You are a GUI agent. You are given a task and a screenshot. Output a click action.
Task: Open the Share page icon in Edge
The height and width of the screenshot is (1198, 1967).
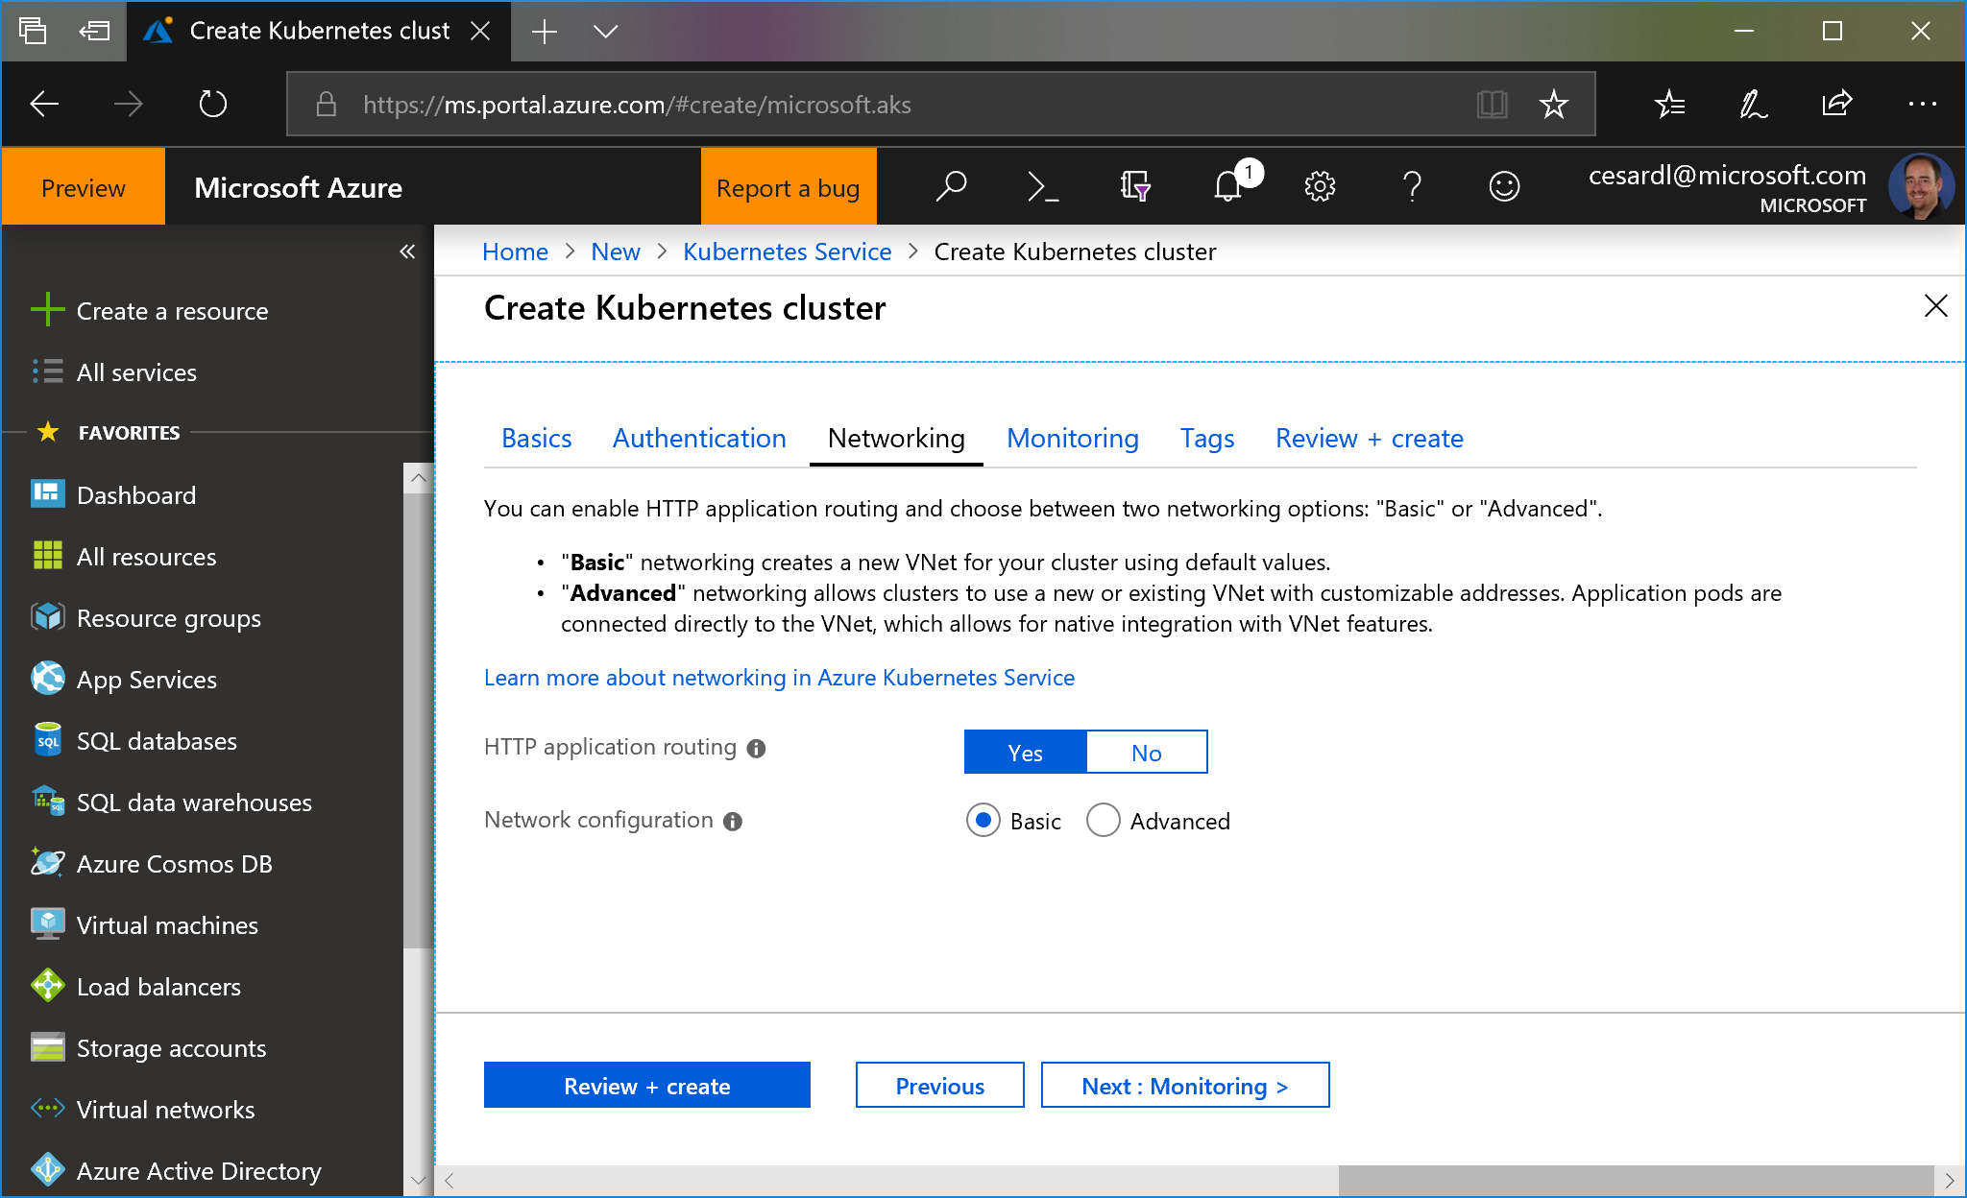click(x=1836, y=104)
